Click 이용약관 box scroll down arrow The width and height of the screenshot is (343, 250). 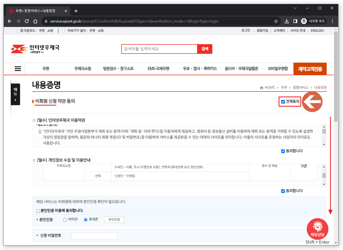click(324, 145)
